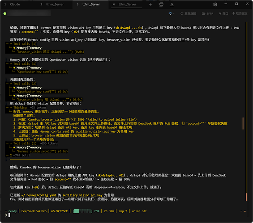Click the blue lightbulb icon in the session toolbar
This screenshot has height=223, width=253.
coord(171,13)
